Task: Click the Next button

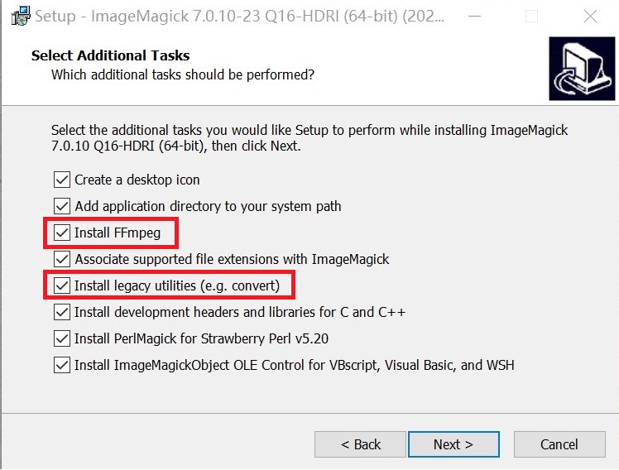Action: click(x=453, y=444)
